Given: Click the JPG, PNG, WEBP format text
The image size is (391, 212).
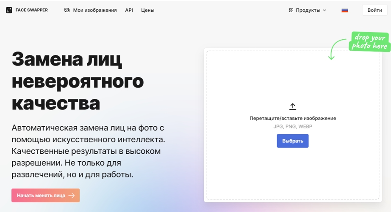Looking at the screenshot, I should pos(293,127).
